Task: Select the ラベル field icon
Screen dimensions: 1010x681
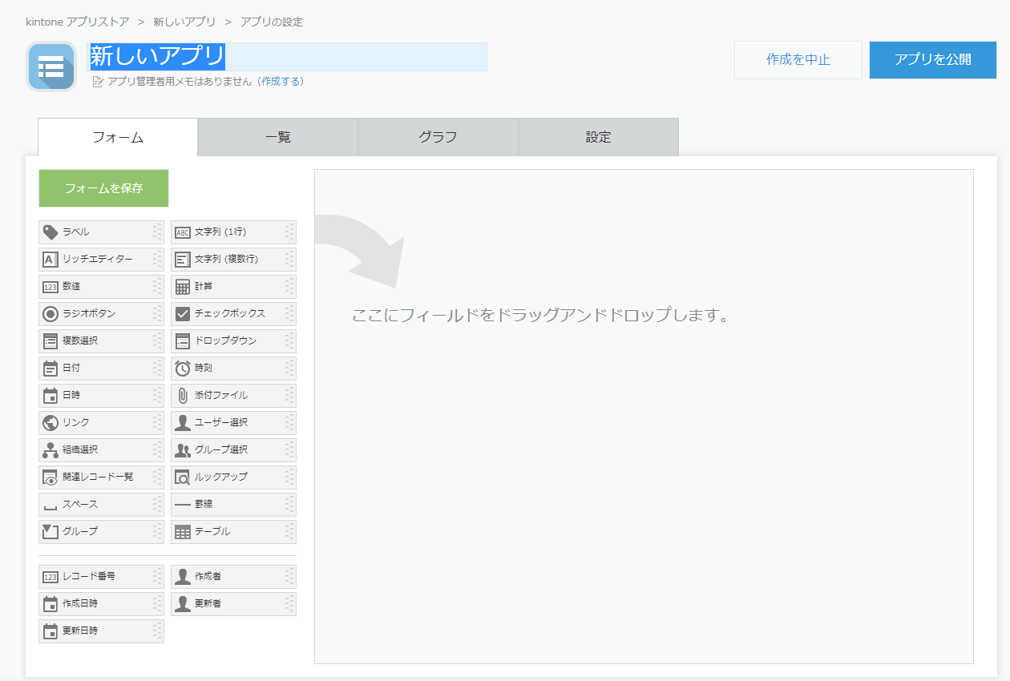Action: pyautogui.click(x=50, y=232)
